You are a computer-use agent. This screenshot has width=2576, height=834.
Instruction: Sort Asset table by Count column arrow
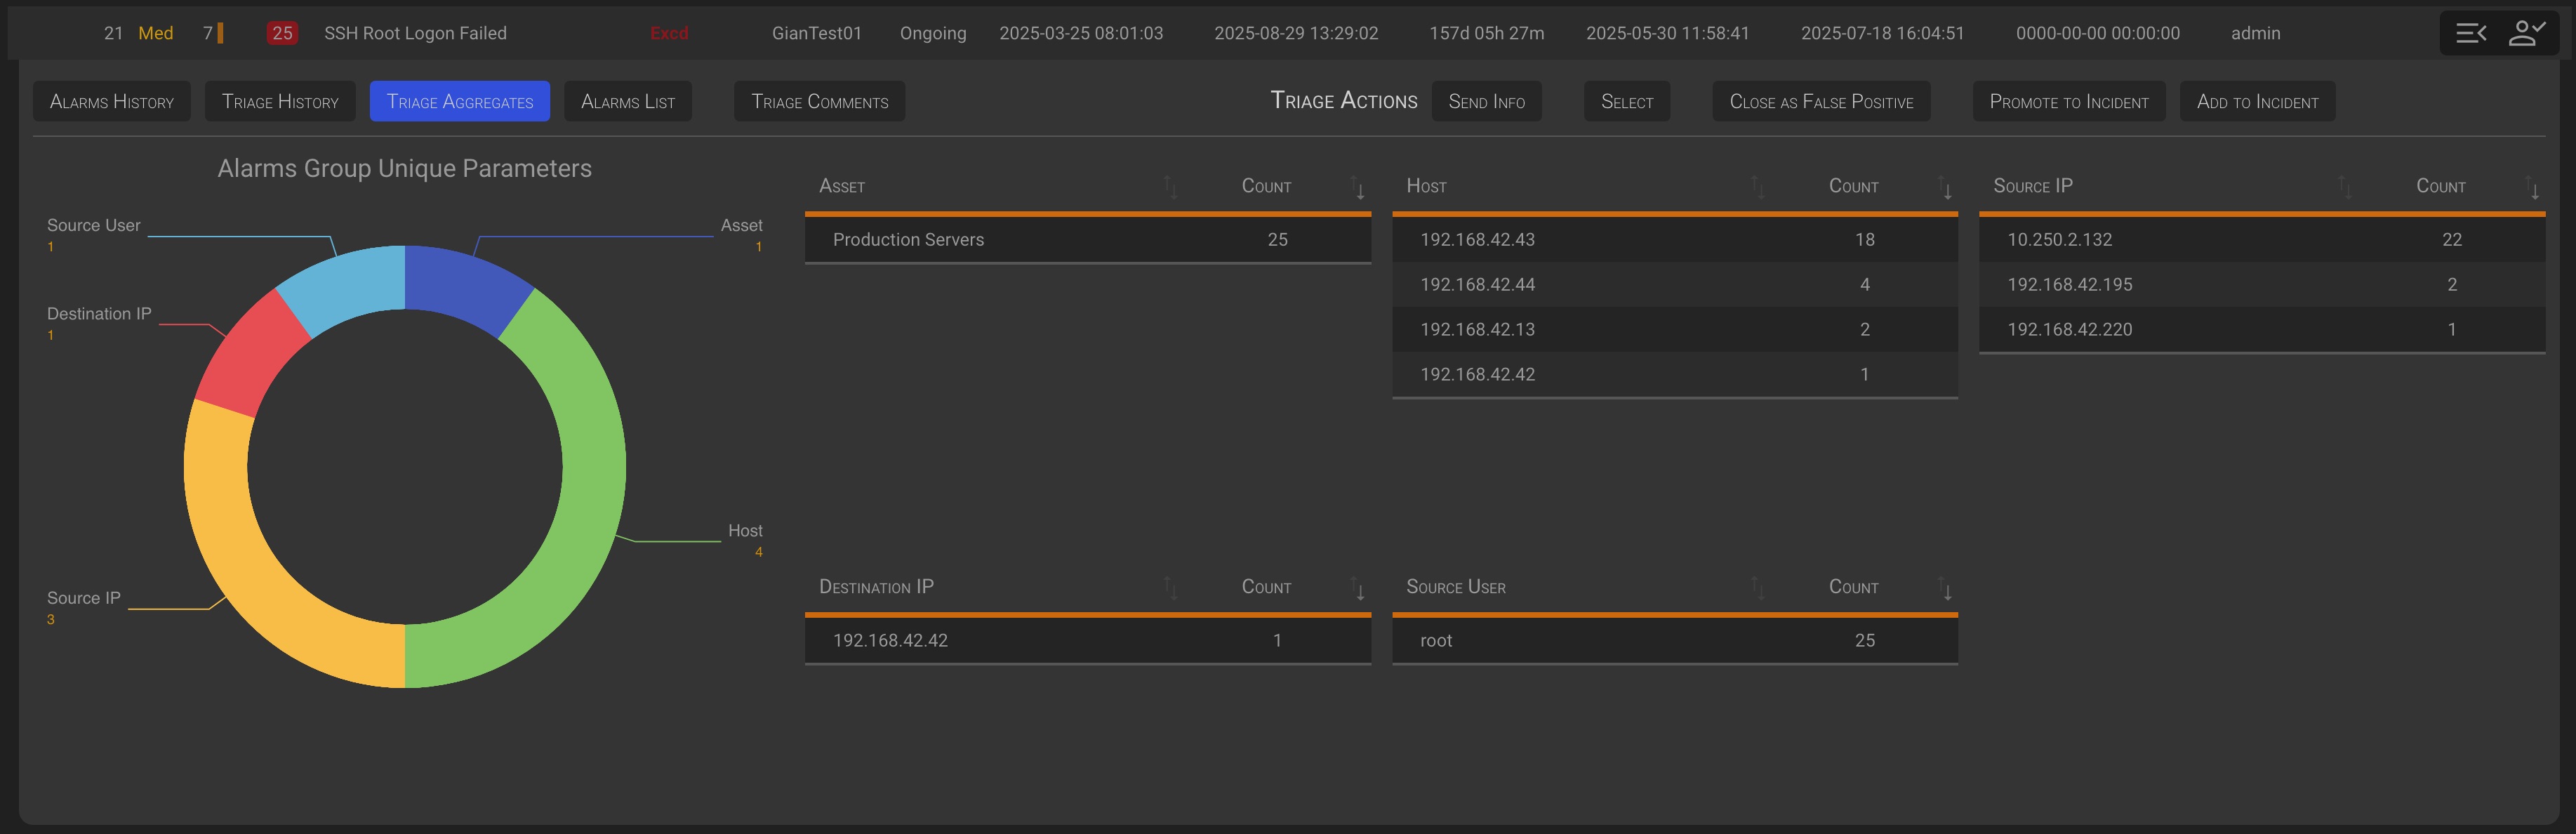pyautogui.click(x=1357, y=187)
